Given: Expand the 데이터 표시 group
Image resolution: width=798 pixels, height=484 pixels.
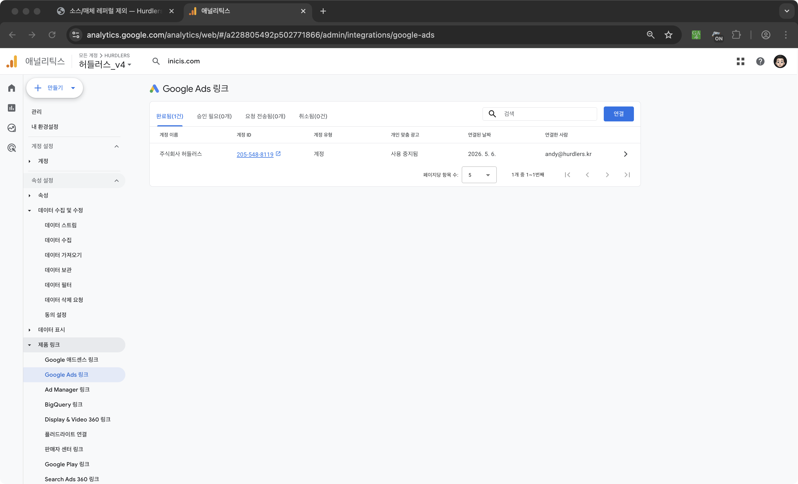Looking at the screenshot, I should pyautogui.click(x=30, y=330).
